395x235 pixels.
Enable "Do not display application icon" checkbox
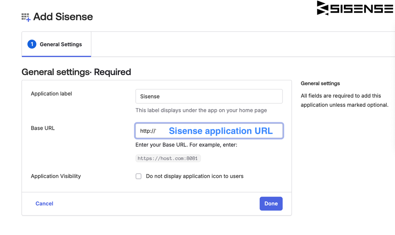click(139, 176)
